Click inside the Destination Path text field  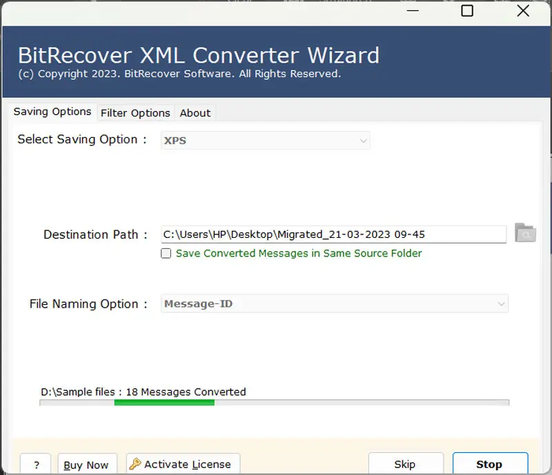tap(333, 234)
